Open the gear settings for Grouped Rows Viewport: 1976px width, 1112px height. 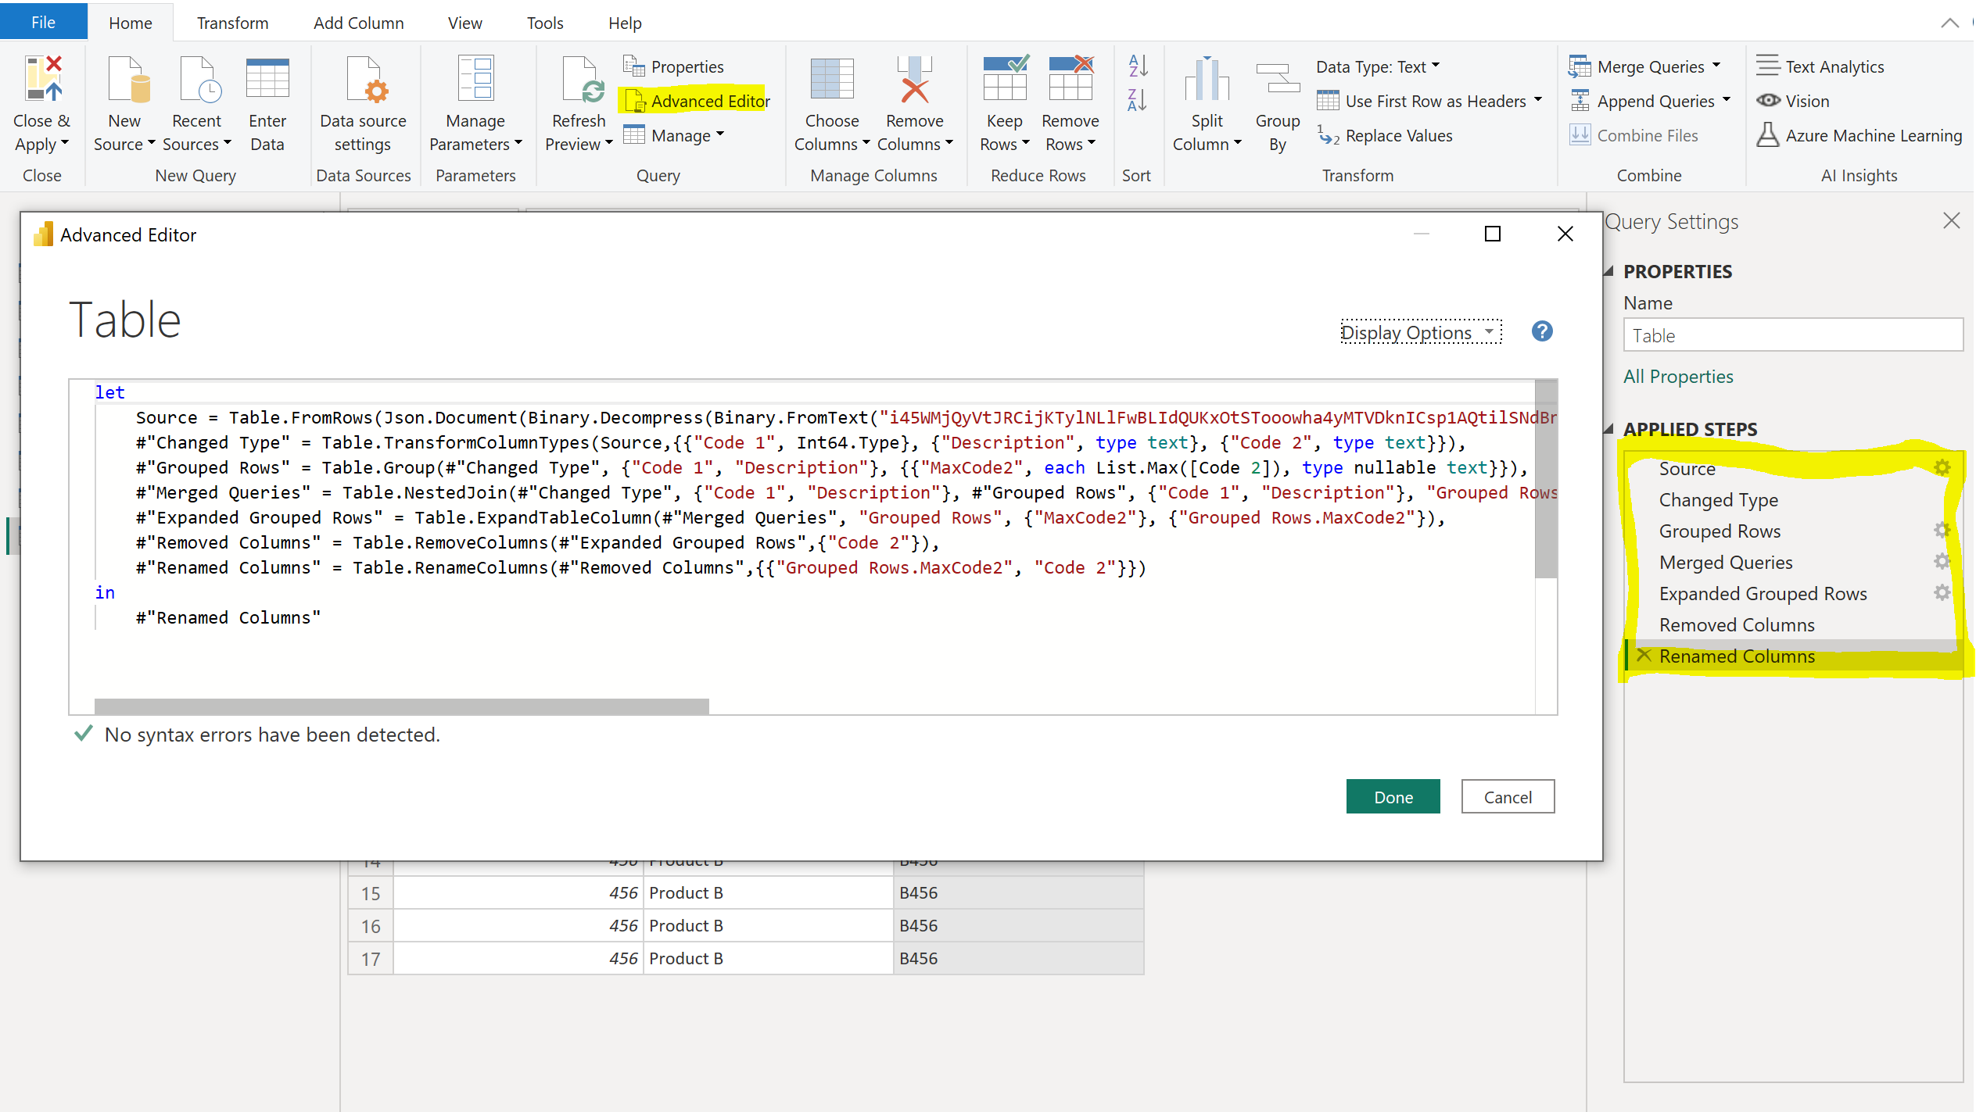tap(1942, 530)
